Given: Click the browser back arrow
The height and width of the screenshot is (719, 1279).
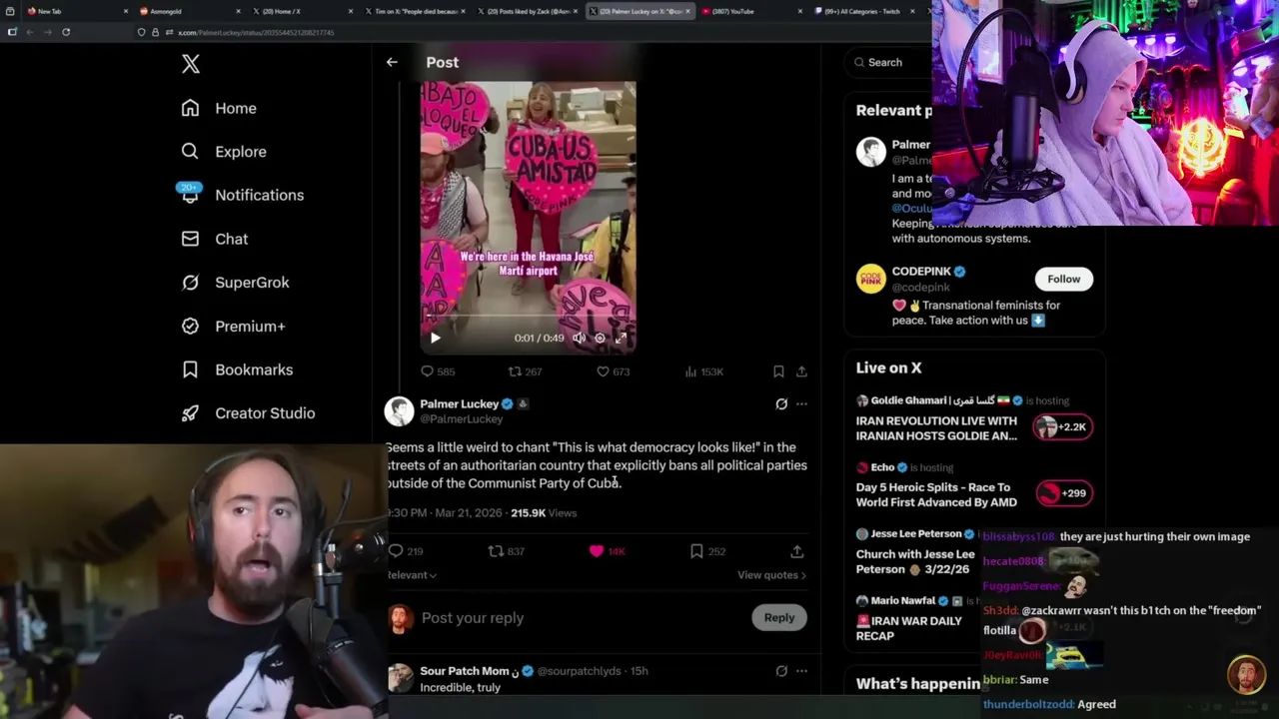Looking at the screenshot, I should point(30,32).
